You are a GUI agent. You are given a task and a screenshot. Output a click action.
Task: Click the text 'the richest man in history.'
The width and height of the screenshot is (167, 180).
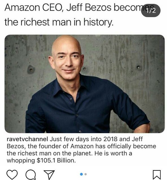(59, 22)
